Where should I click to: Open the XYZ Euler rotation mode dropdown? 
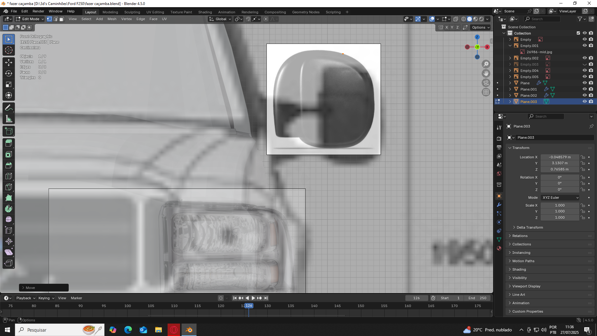click(x=560, y=198)
